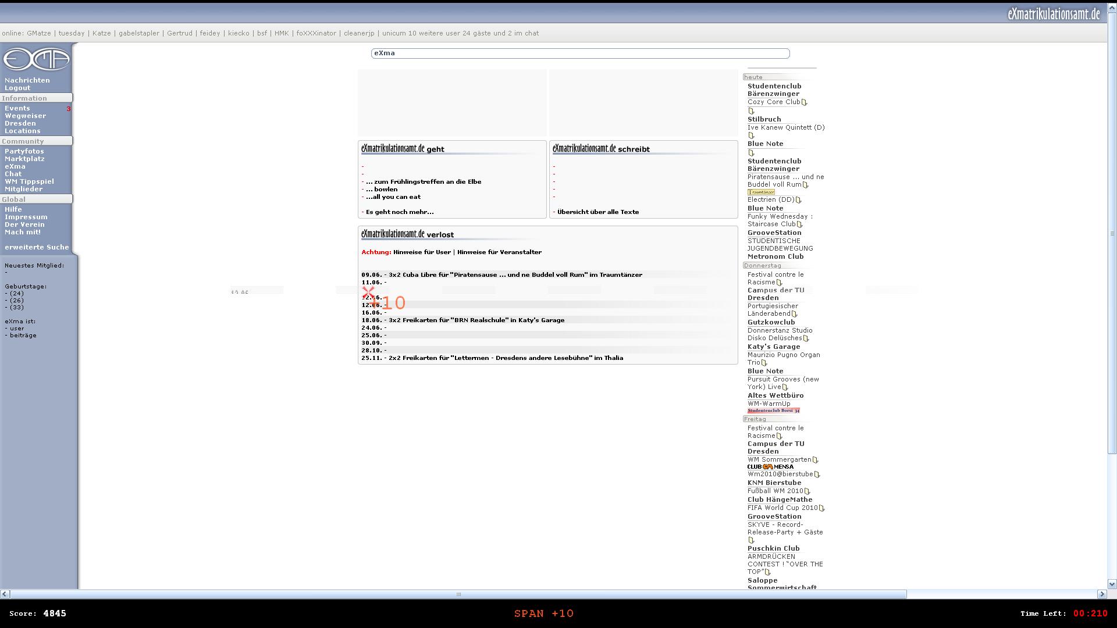Click note icon after Maurizio Pugno Organ Trio
The width and height of the screenshot is (1117, 628).
[x=764, y=363]
